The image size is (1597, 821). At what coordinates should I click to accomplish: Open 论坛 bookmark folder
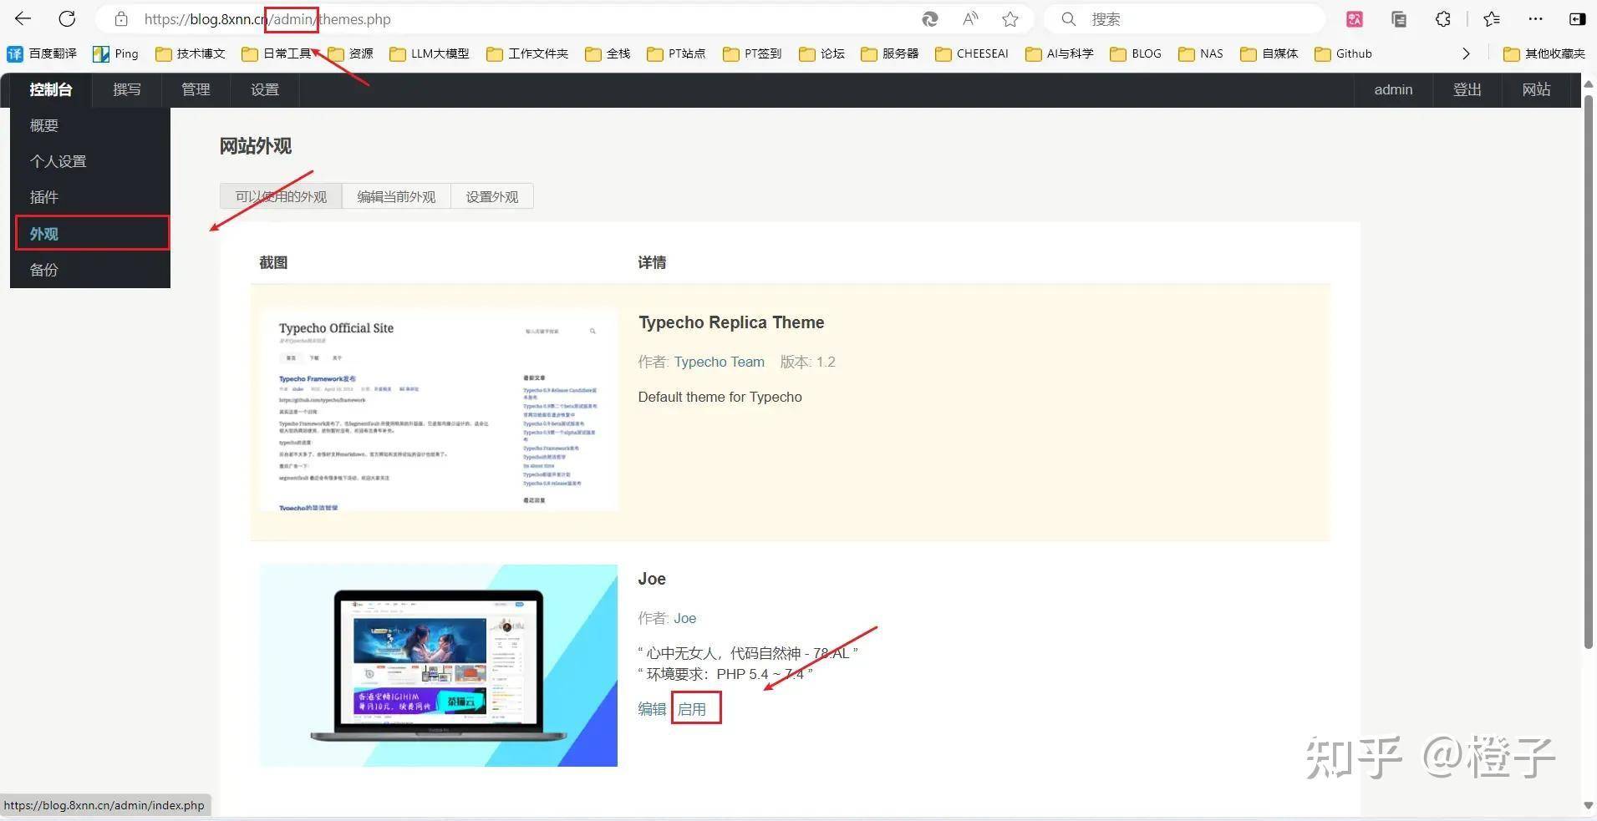[x=822, y=53]
